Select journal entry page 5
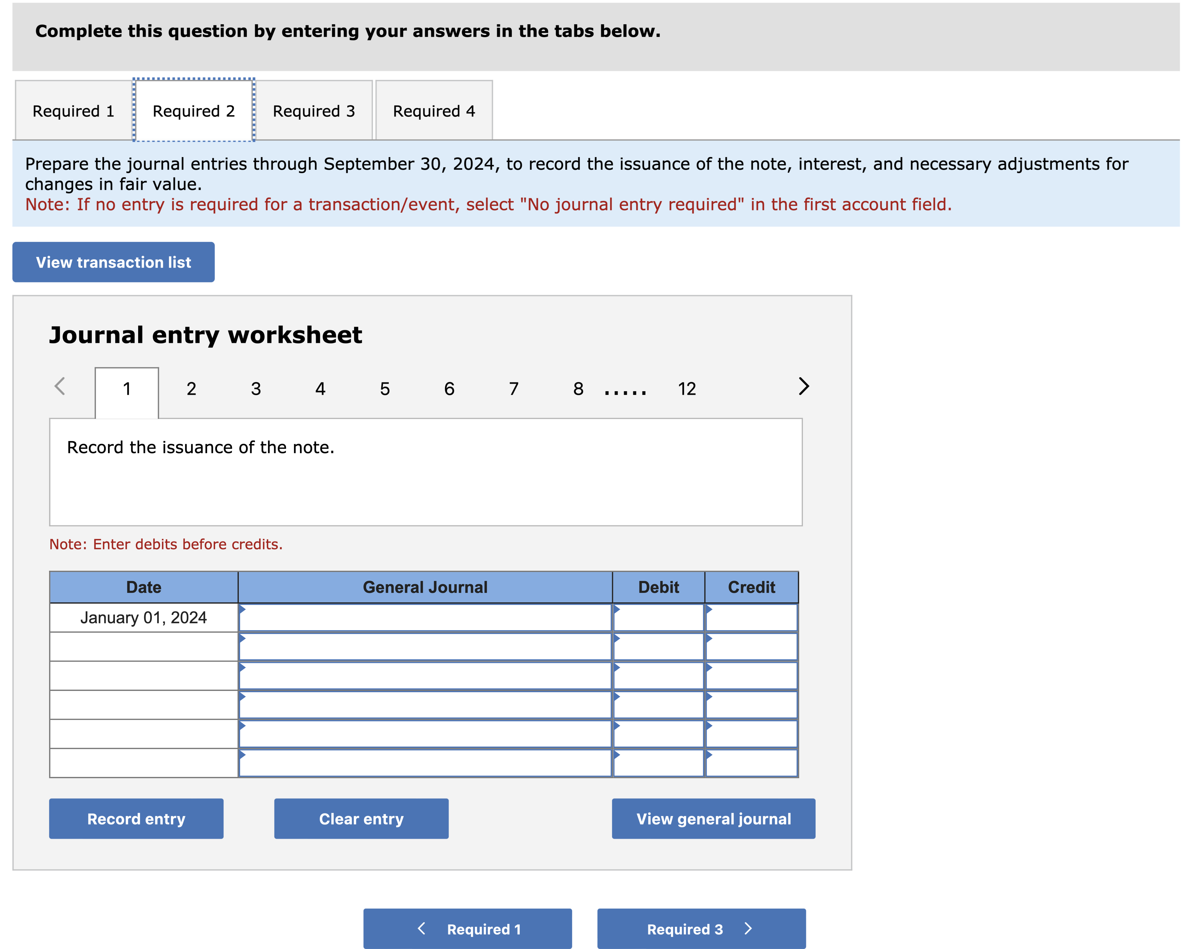The image size is (1188, 949). [x=385, y=389]
